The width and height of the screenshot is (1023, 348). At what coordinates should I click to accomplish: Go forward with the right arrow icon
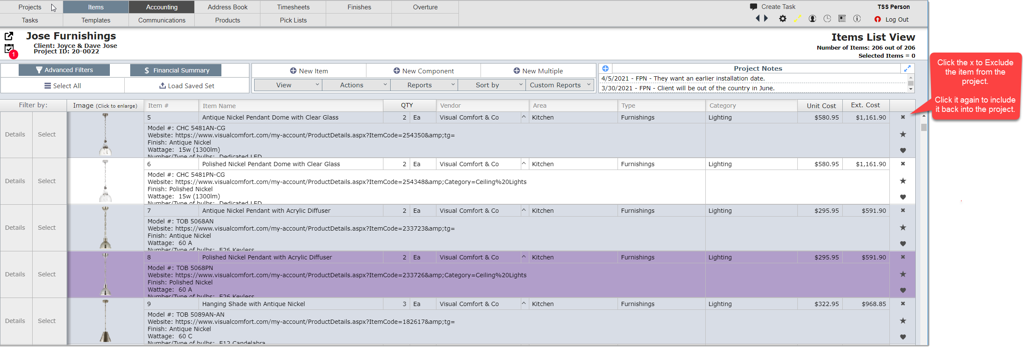766,19
